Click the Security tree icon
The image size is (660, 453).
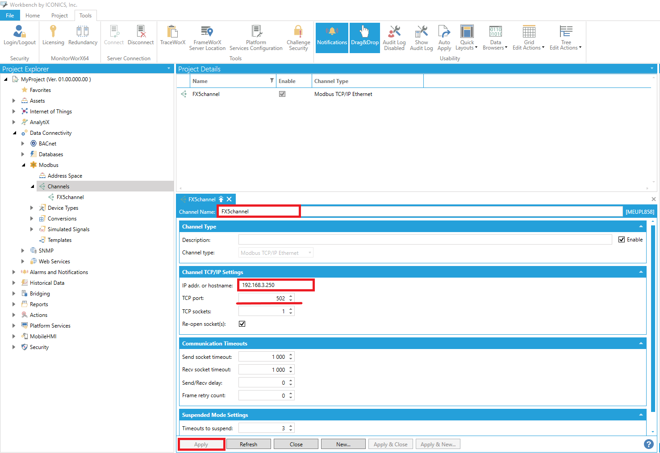(25, 347)
